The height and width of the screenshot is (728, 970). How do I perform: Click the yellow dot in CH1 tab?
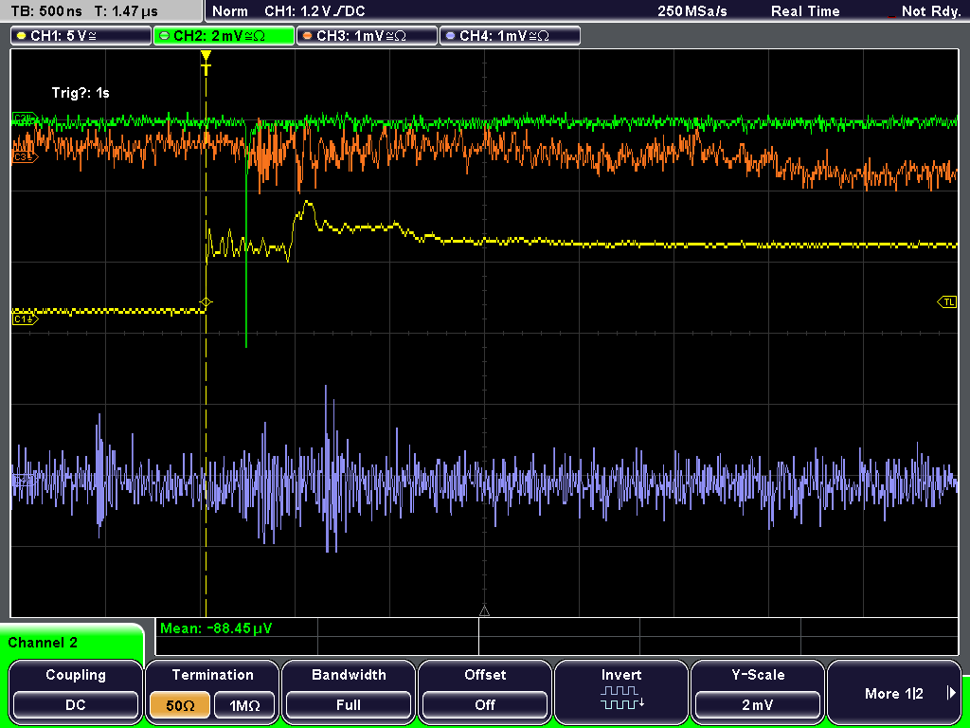pos(22,36)
